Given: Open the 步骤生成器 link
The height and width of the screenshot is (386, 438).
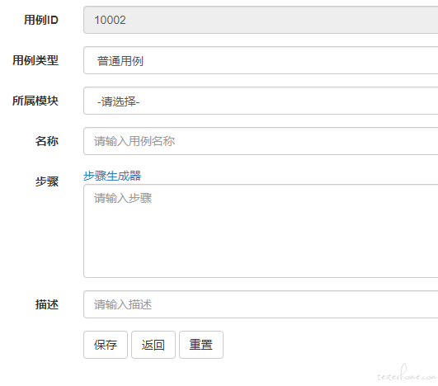Looking at the screenshot, I should point(112,176).
